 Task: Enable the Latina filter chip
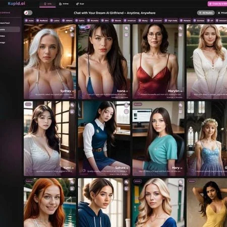[x=55, y=21]
